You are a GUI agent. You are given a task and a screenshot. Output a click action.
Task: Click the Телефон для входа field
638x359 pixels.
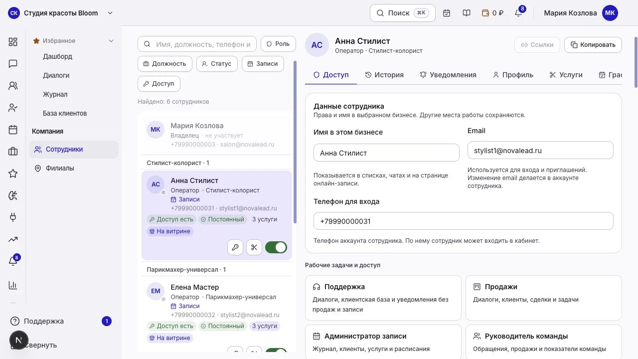[x=464, y=221]
